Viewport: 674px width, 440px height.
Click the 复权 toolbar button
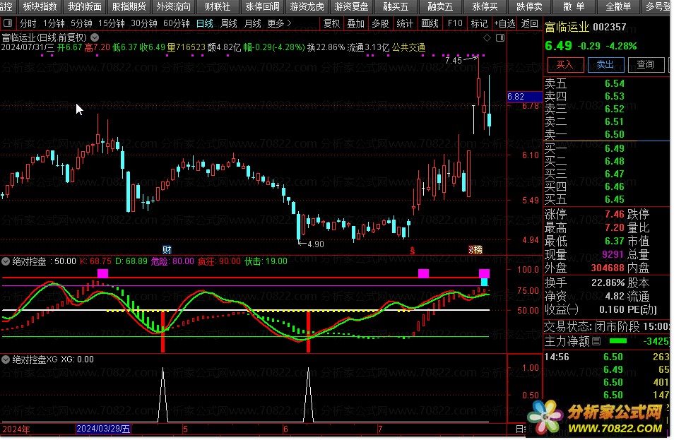pos(331,23)
